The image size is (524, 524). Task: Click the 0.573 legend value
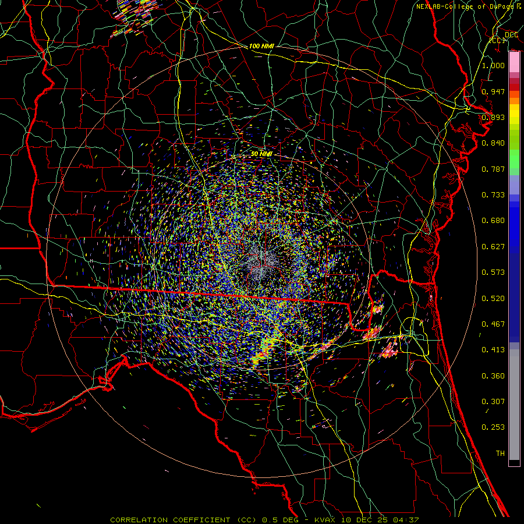coord(493,272)
